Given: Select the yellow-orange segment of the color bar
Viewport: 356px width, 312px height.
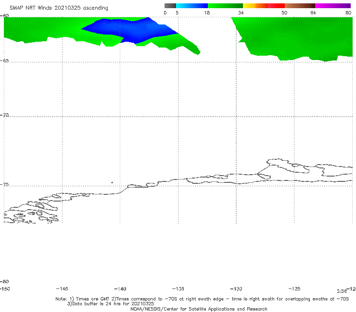Looking at the screenshot, I should 255,6.
